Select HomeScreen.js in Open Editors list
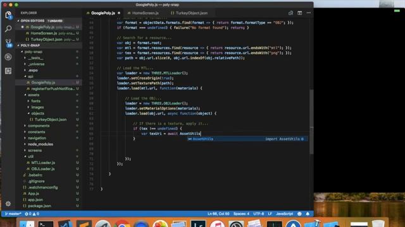The height and width of the screenshot is (227, 405). point(49,33)
